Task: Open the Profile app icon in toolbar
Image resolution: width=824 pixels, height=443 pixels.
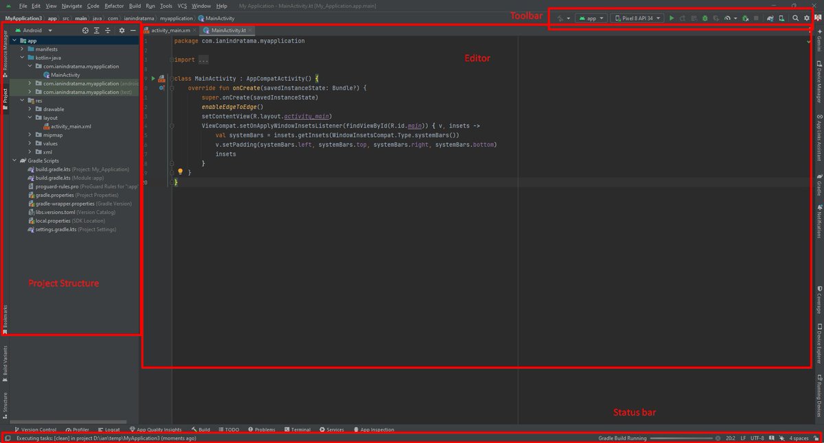Action: pyautogui.click(x=727, y=19)
